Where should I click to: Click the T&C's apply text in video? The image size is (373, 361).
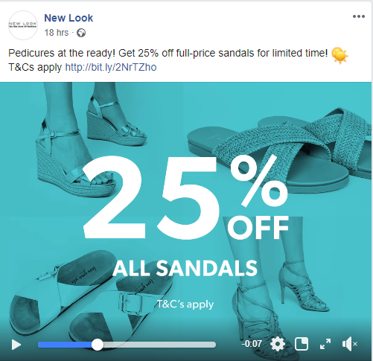point(185,304)
